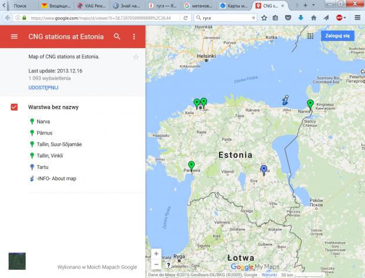The image size is (365, 278).
Task: Open the Google apps grid icon
Action: pyautogui.click(x=310, y=36)
